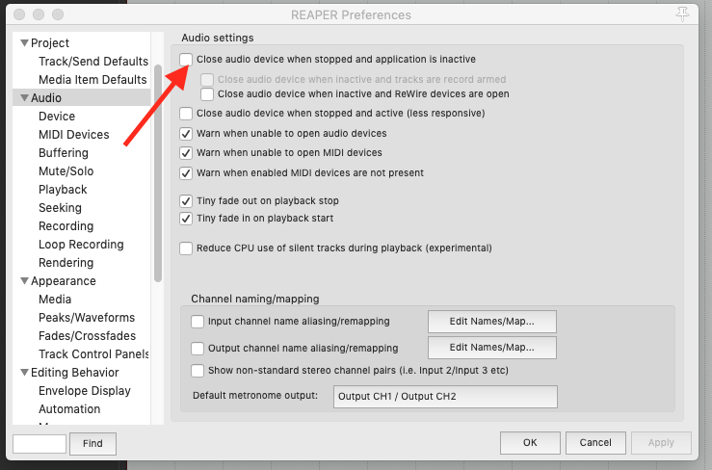Open the default metronome output dropdown
Image resolution: width=712 pixels, height=470 pixels.
click(x=445, y=397)
